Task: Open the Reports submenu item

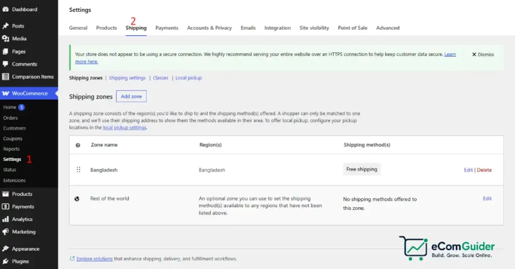Action: (12, 149)
